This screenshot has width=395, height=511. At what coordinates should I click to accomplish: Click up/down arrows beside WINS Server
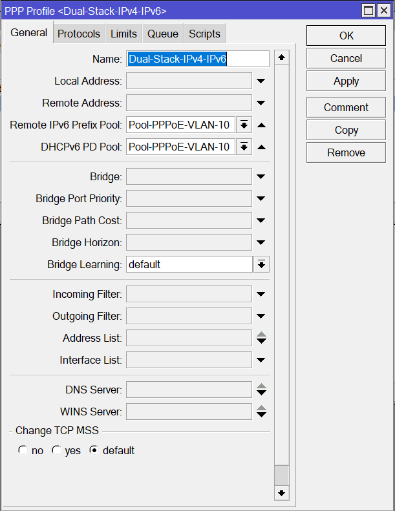pos(261,412)
